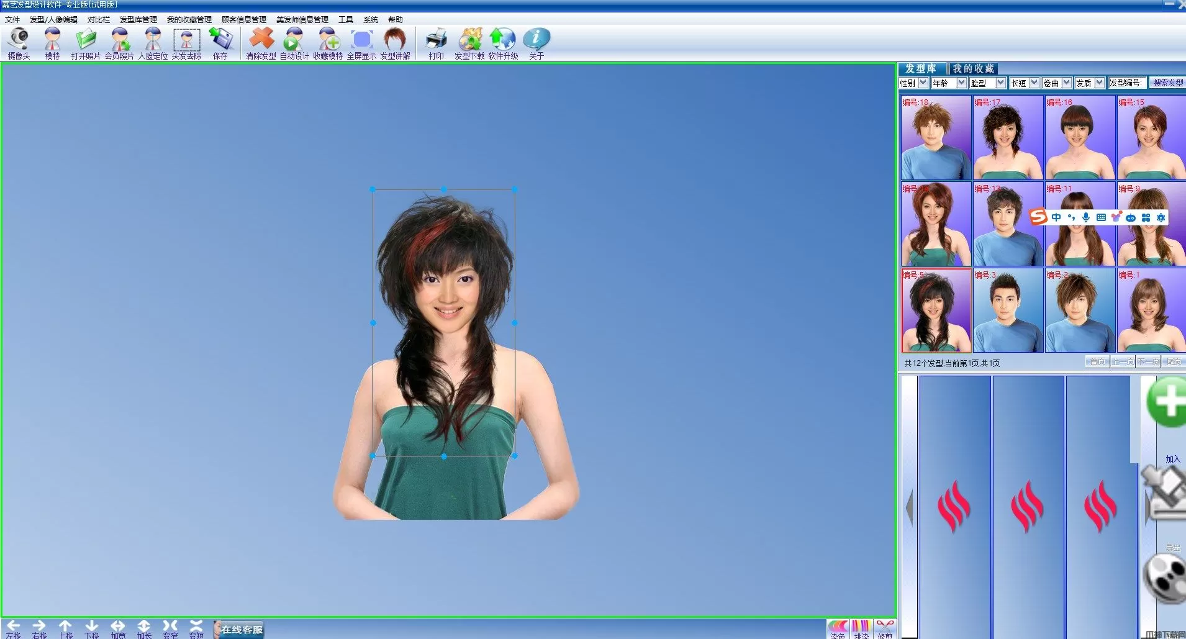Switch to 全屏显示 fullscreen view

[x=361, y=42]
